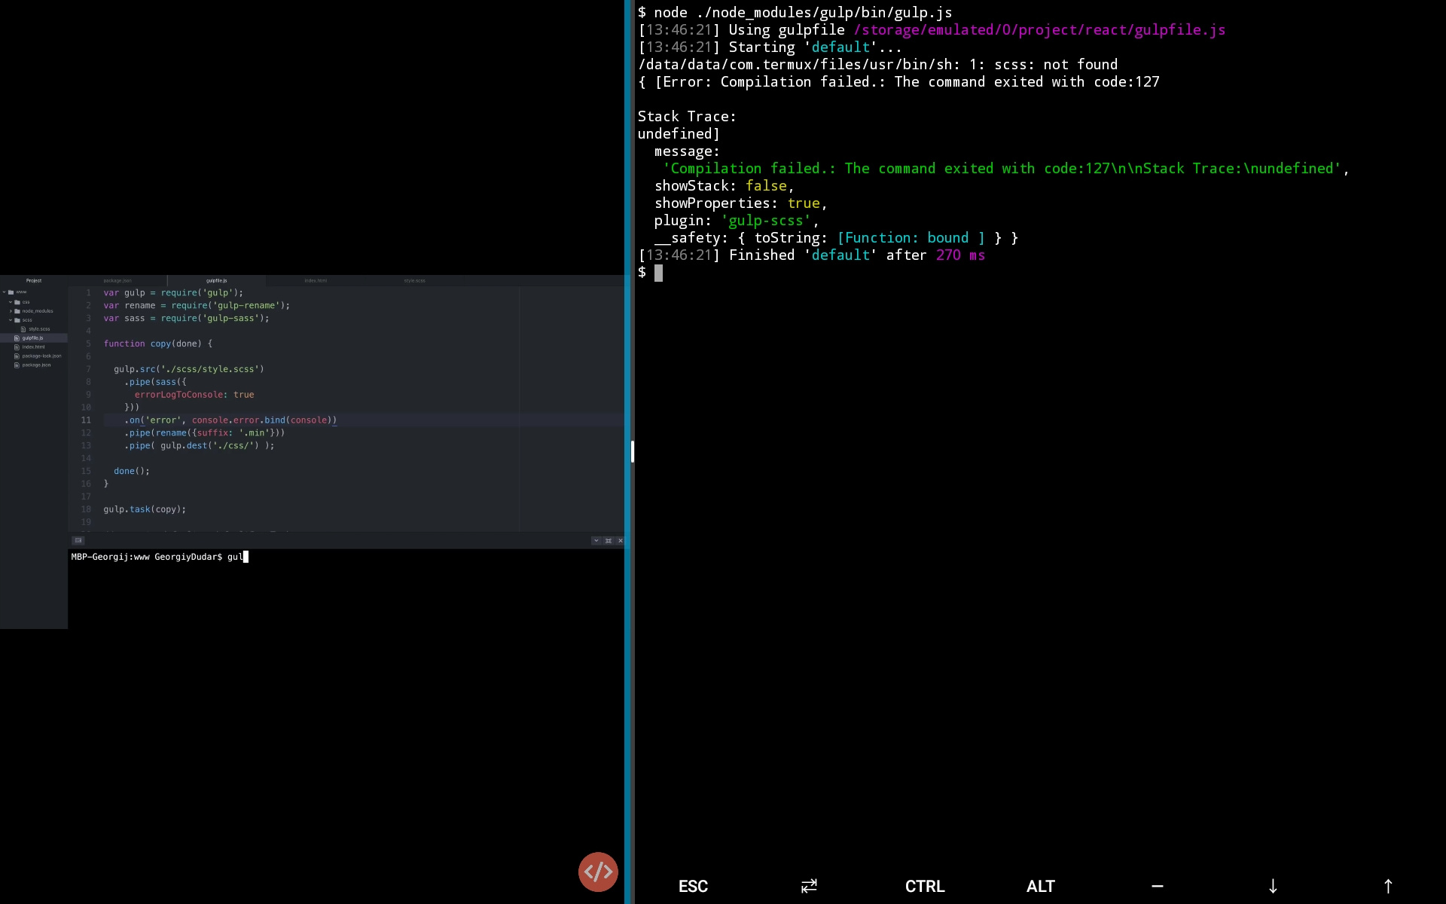Tap the red code-editor floating icon
Viewport: 1446px width, 904px height.
tap(598, 872)
